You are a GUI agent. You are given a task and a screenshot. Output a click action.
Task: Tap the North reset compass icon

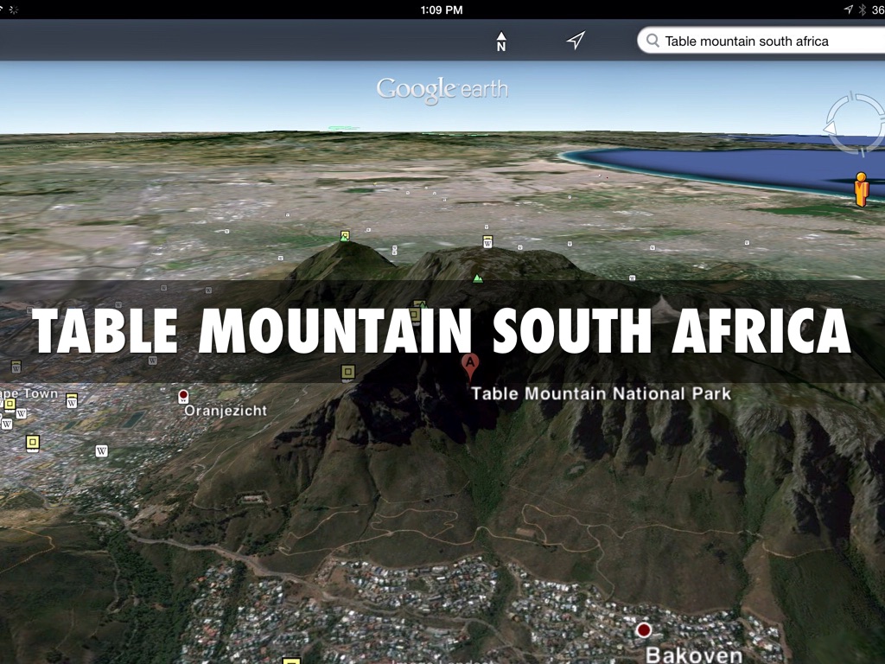[x=501, y=41]
